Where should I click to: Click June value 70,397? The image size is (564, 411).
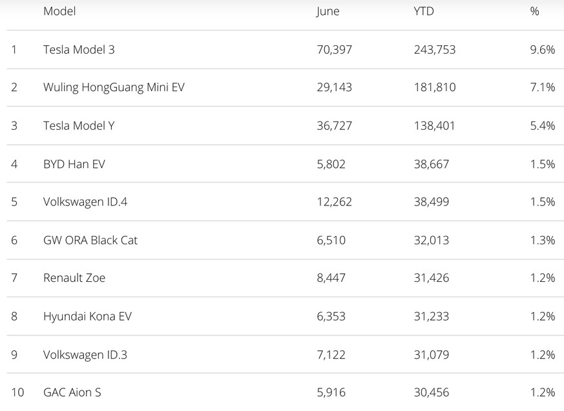click(334, 50)
